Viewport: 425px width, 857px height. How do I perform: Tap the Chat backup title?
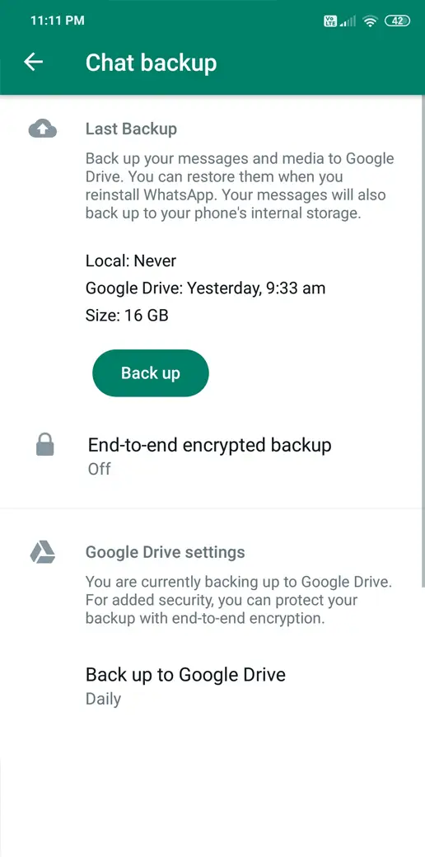tap(152, 63)
